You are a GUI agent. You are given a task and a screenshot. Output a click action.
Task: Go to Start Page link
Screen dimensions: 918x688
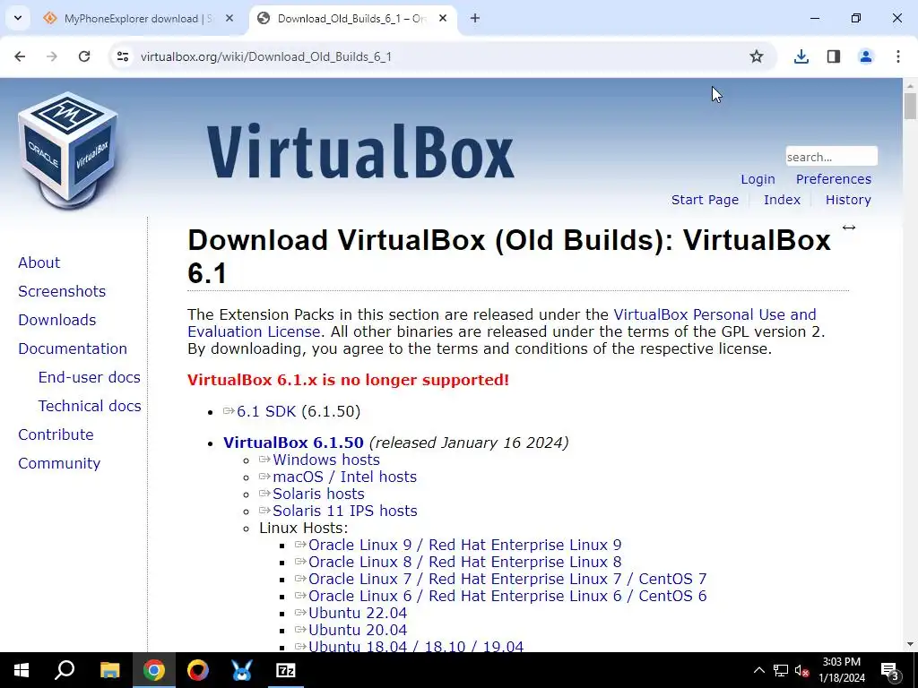coord(705,200)
